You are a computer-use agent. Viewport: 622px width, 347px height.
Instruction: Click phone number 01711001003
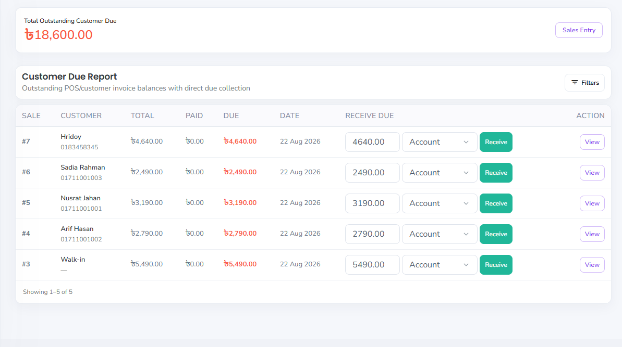pyautogui.click(x=81, y=177)
